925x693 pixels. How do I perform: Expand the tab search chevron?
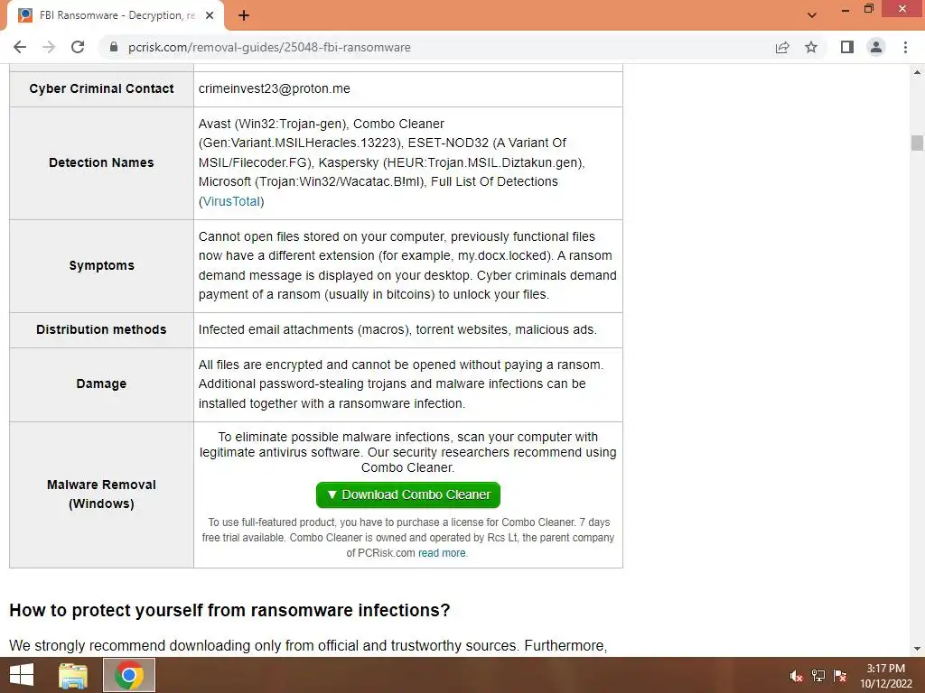coord(812,15)
